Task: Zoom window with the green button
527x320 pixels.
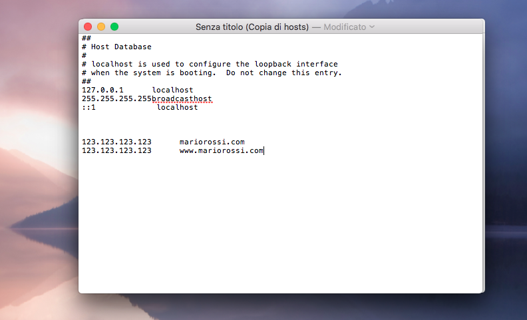Action: point(114,27)
